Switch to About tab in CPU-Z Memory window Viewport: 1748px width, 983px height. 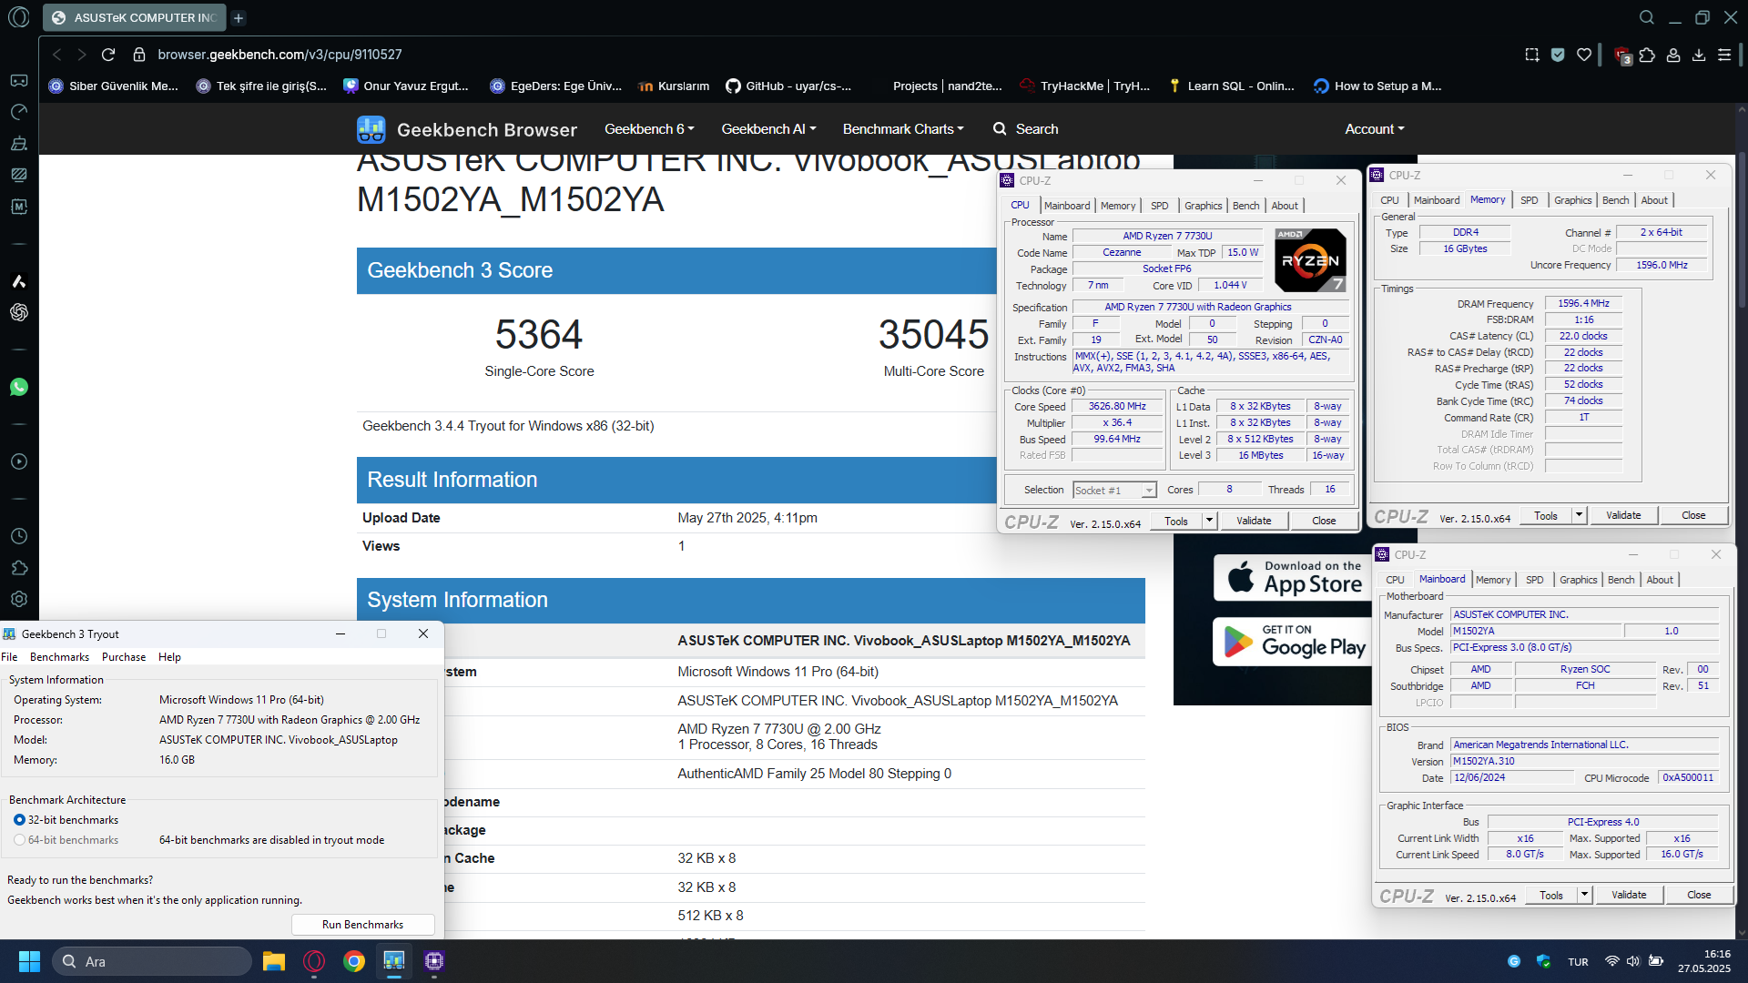pyautogui.click(x=1654, y=200)
